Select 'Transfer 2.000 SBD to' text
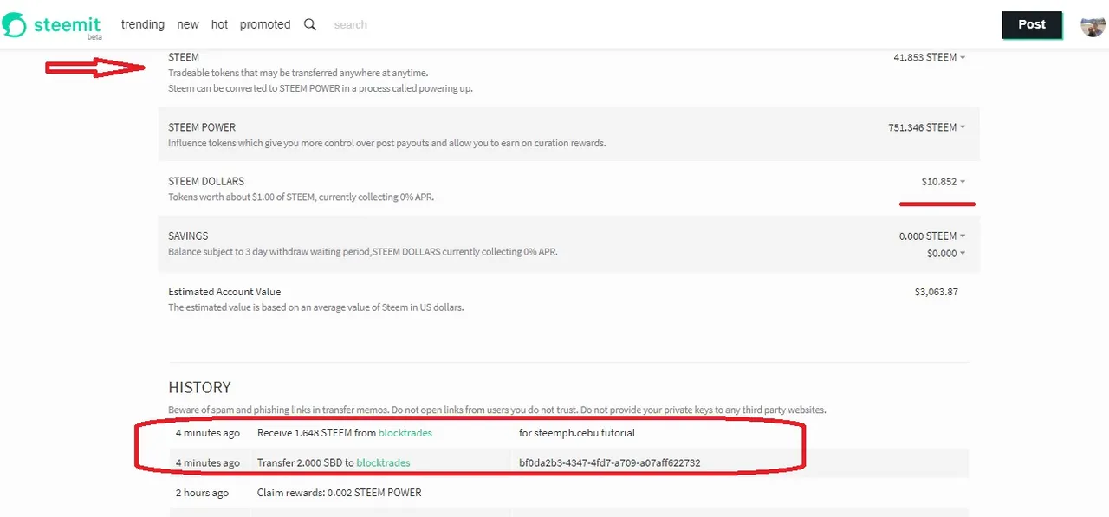Viewport: 1109px width, 517px height. click(x=306, y=462)
